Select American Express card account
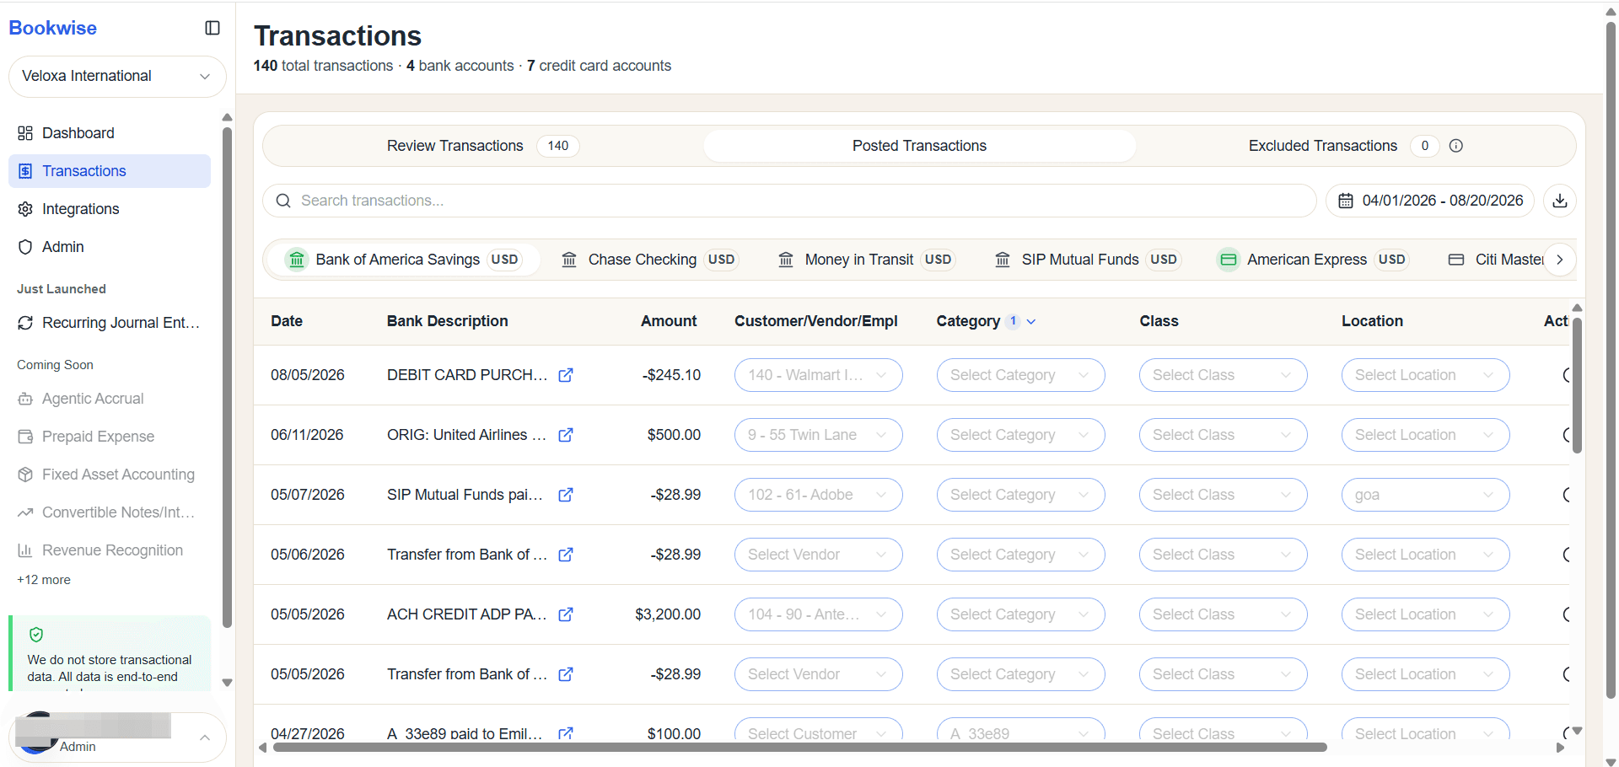The height and width of the screenshot is (767, 1619). pos(1312,260)
